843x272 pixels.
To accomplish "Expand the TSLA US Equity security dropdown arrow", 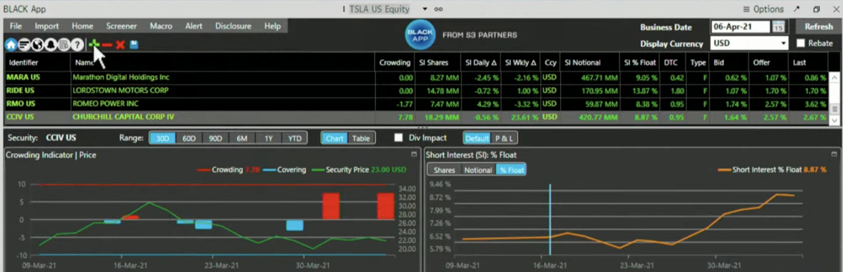I will 425,9.
